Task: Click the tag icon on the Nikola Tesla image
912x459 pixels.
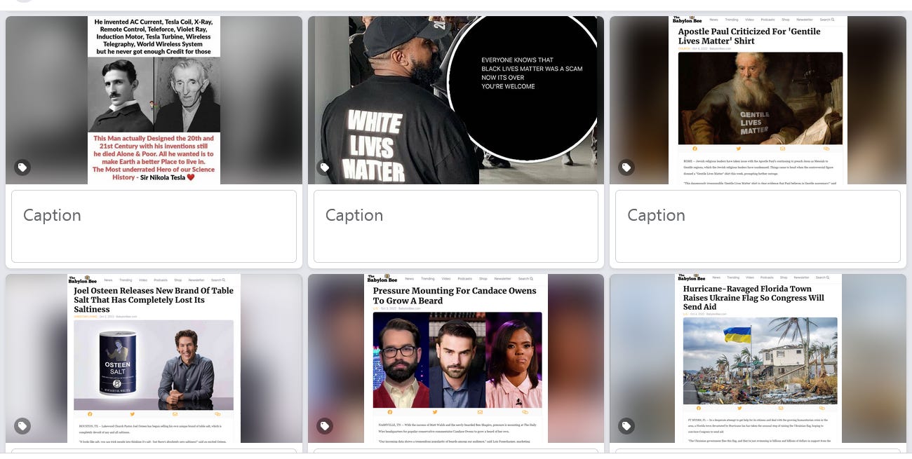Action: (x=22, y=167)
